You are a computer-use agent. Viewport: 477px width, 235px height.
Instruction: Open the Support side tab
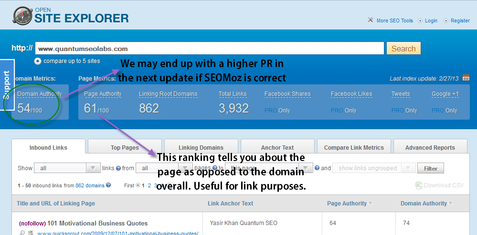[x=7, y=84]
